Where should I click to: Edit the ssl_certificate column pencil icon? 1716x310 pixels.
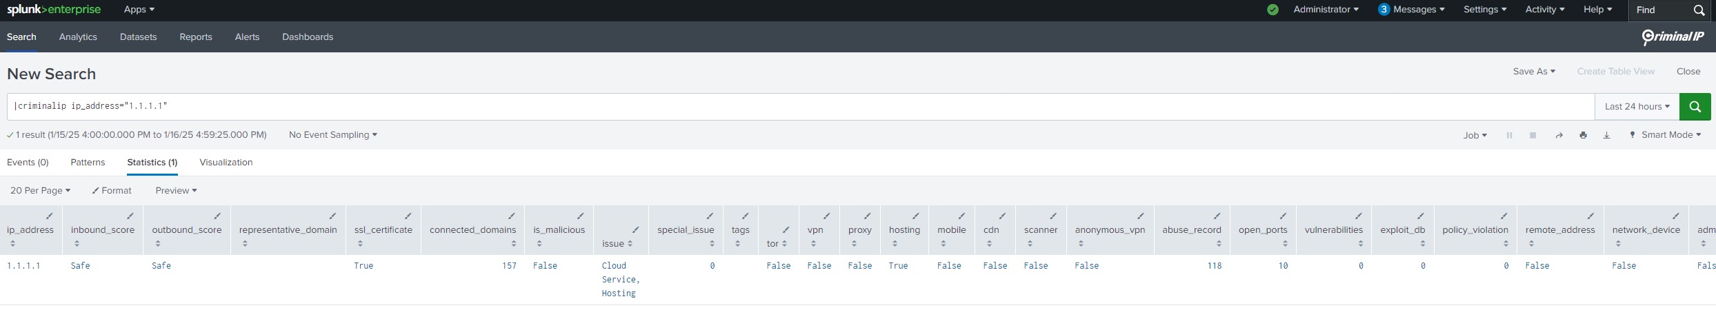tap(408, 216)
